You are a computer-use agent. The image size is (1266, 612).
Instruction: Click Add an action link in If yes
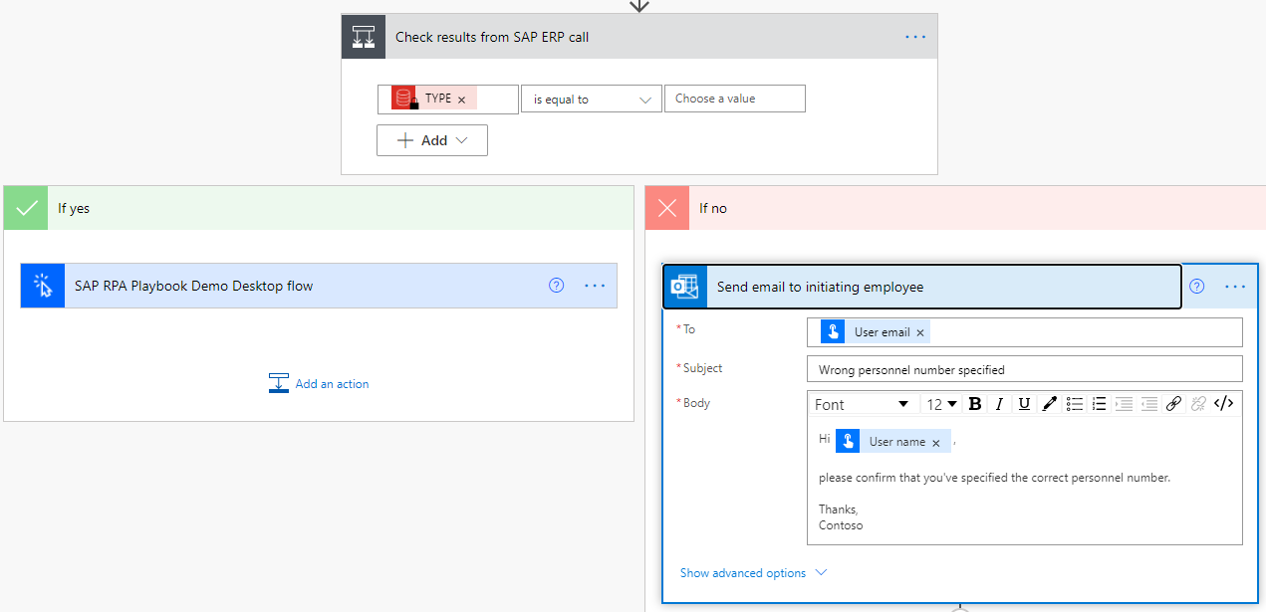[x=332, y=384]
